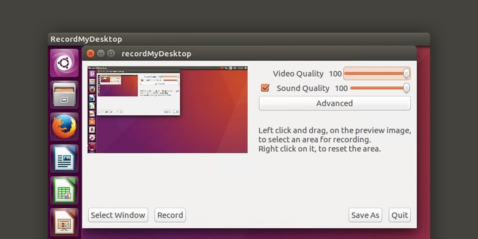
Task: Minimize the recordMyDesktop window
Action: pos(101,53)
